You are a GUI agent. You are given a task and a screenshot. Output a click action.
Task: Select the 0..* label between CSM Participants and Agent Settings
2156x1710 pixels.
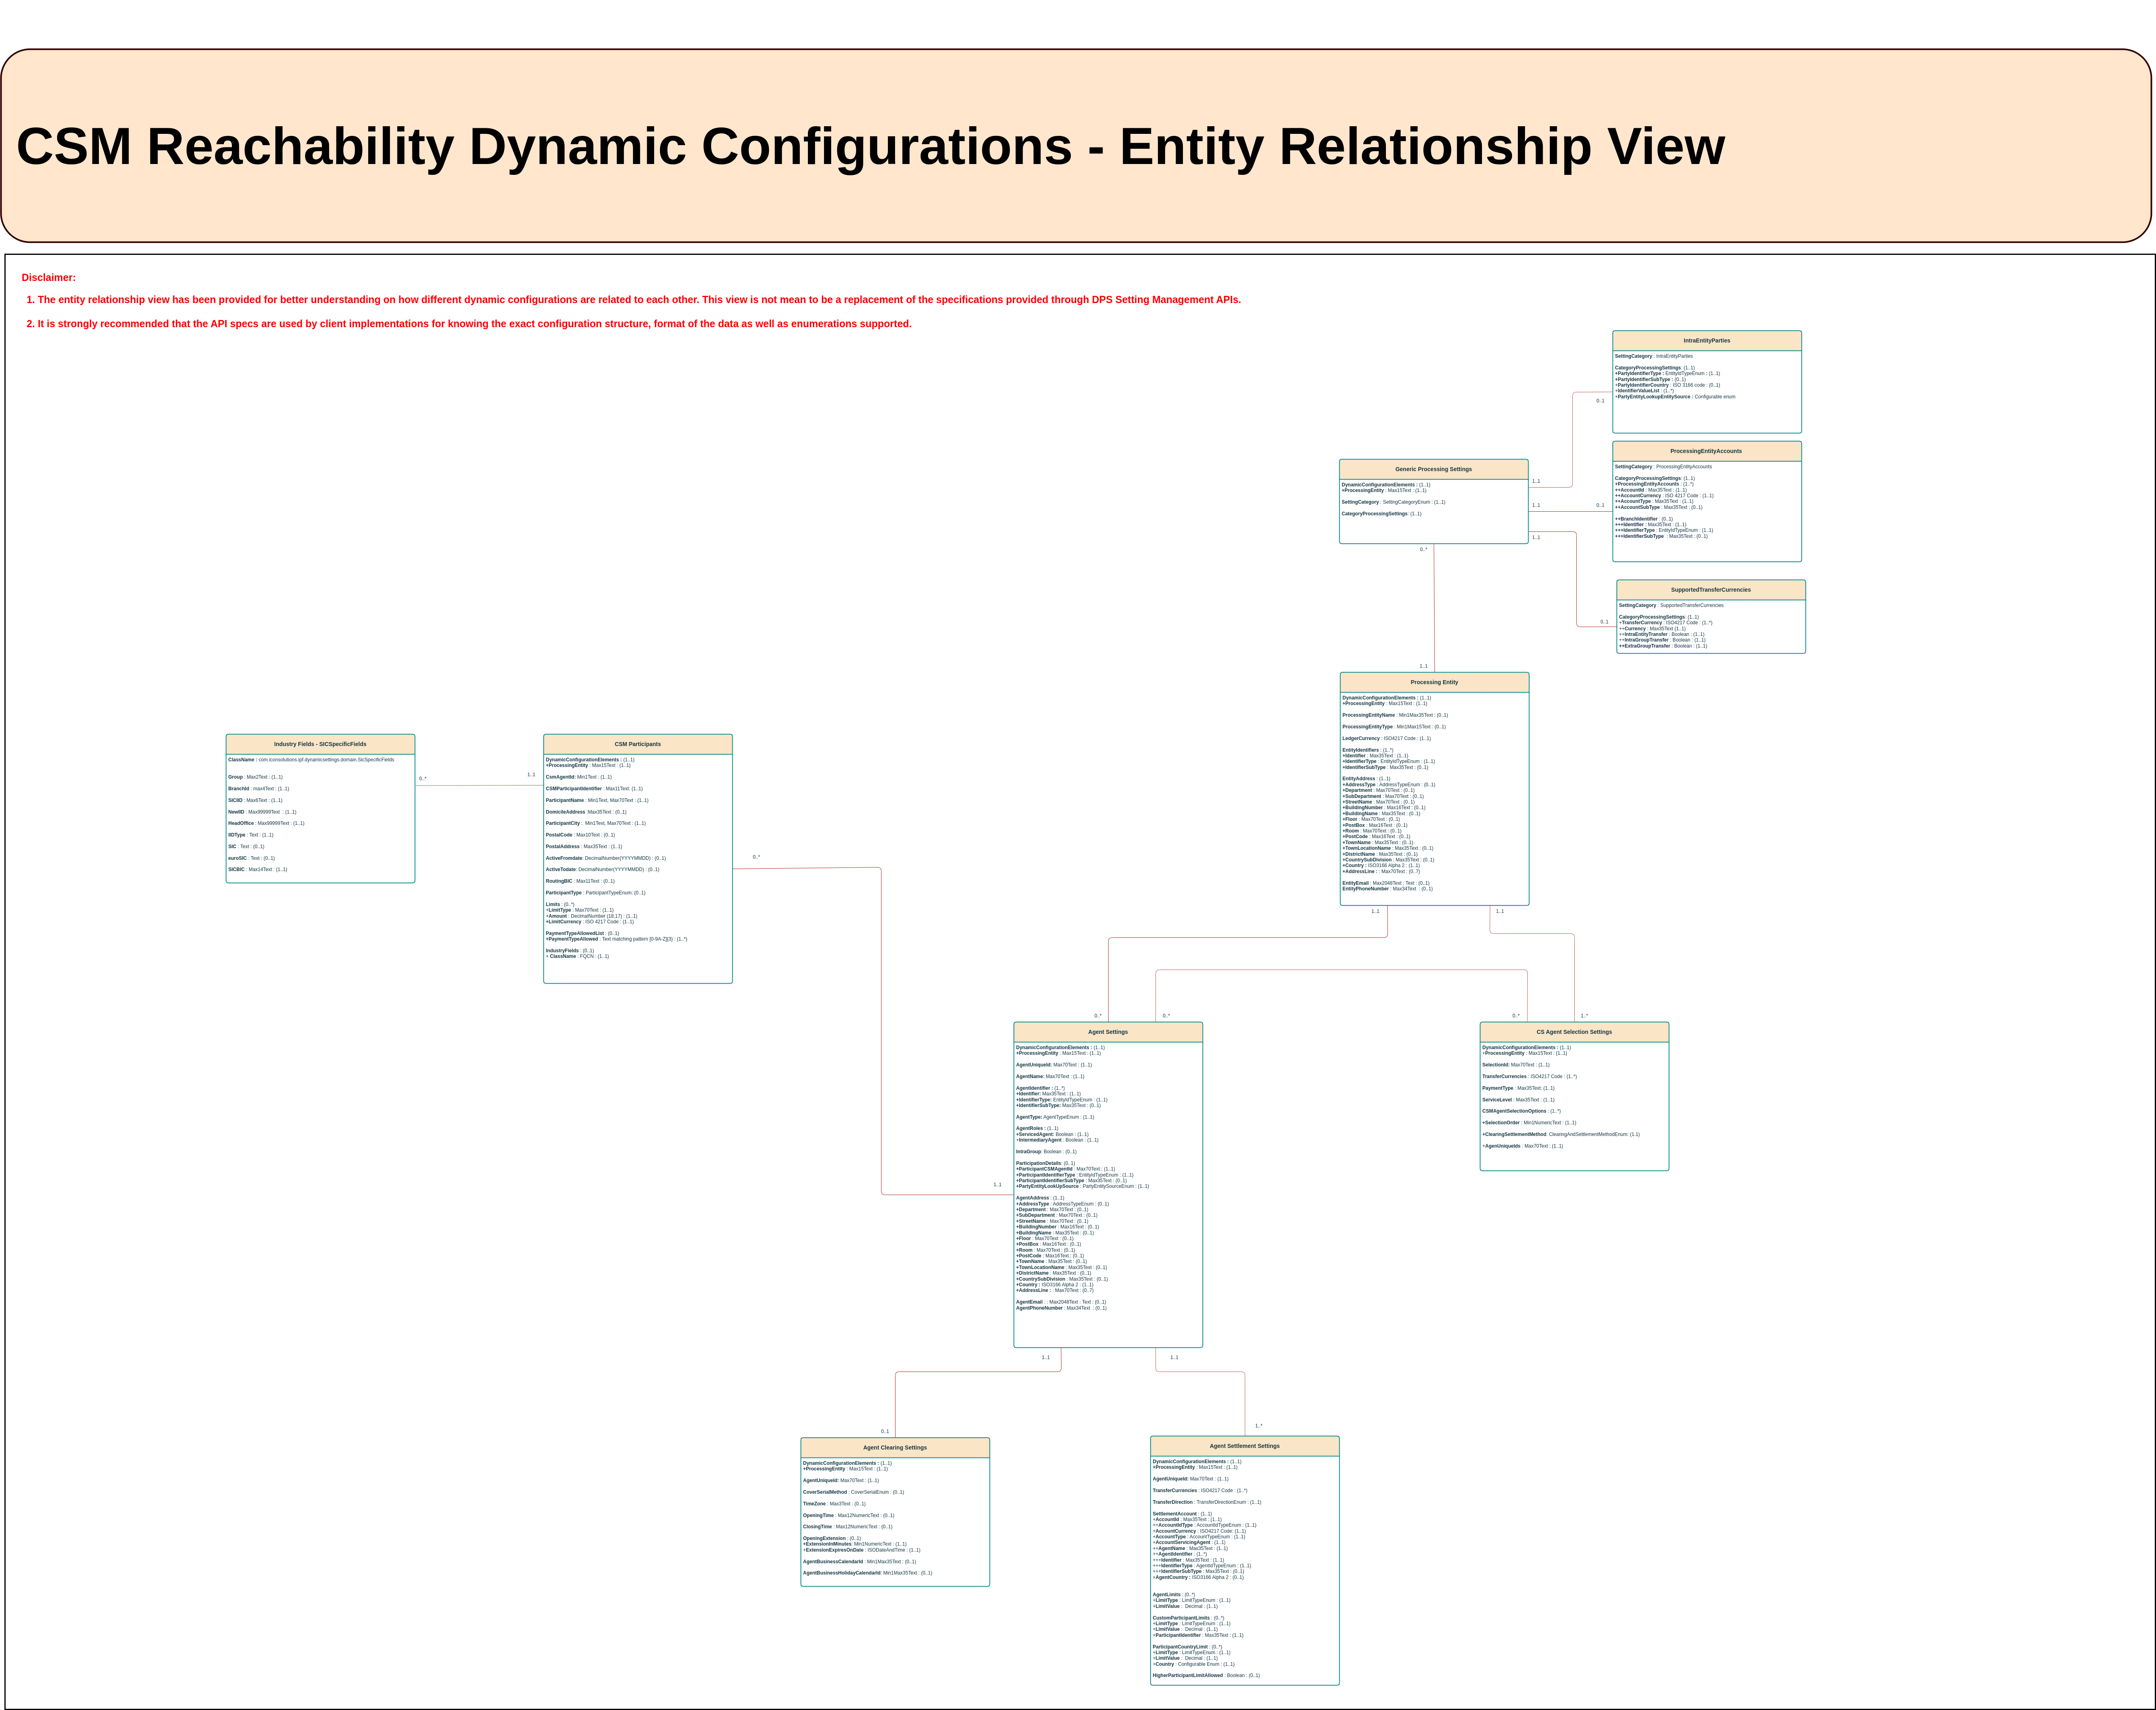click(757, 857)
